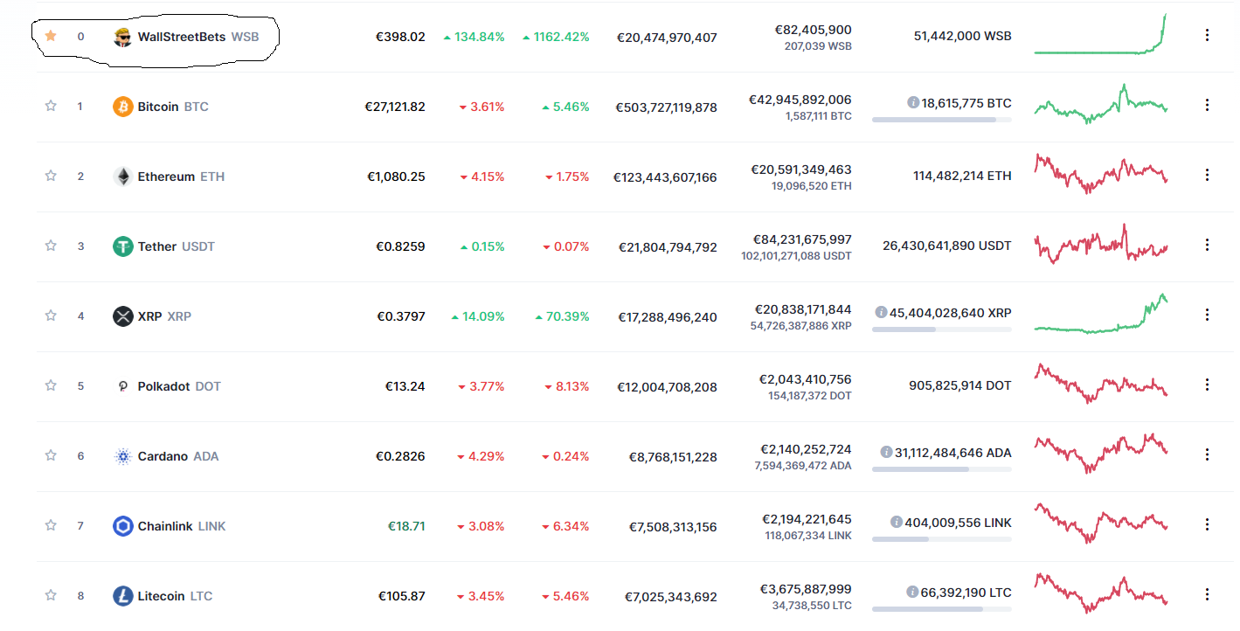Click the Chainlink hexagon logo

pyautogui.click(x=123, y=526)
